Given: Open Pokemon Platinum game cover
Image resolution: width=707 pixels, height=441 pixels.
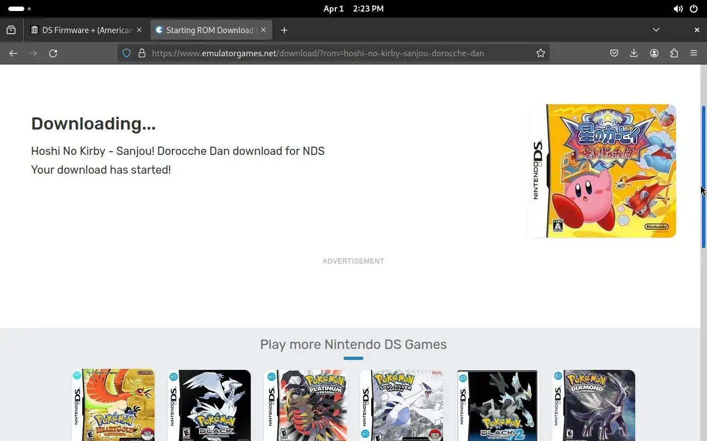Looking at the screenshot, I should (x=305, y=405).
